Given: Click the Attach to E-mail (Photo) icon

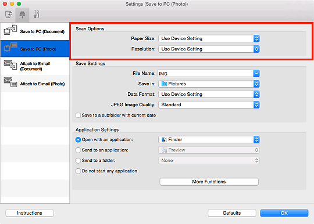Looking at the screenshot, I should click(10, 82).
